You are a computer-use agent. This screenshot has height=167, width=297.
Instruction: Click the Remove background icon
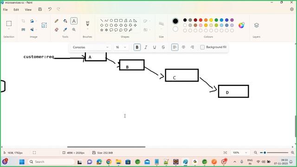point(44,25)
